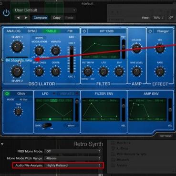
Task: Click the SHAPE 1 knob
Action: (x=17, y=46)
